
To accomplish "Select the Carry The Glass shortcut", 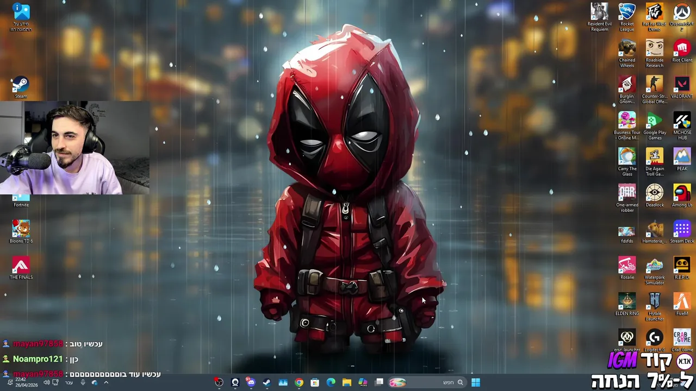I will [627, 162].
